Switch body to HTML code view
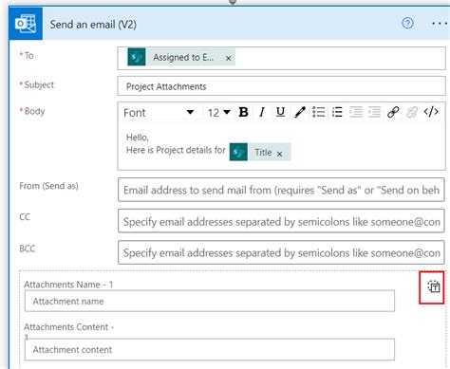Viewport: 450px width, 369px height. tap(431, 112)
